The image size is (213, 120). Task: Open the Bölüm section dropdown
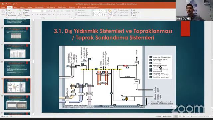click(26, 15)
